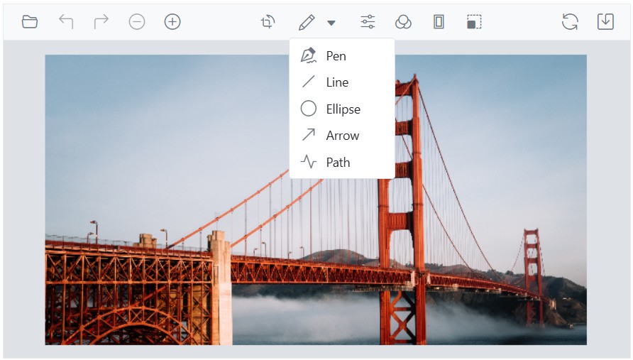Open the filters overlapping circles tool

(403, 22)
